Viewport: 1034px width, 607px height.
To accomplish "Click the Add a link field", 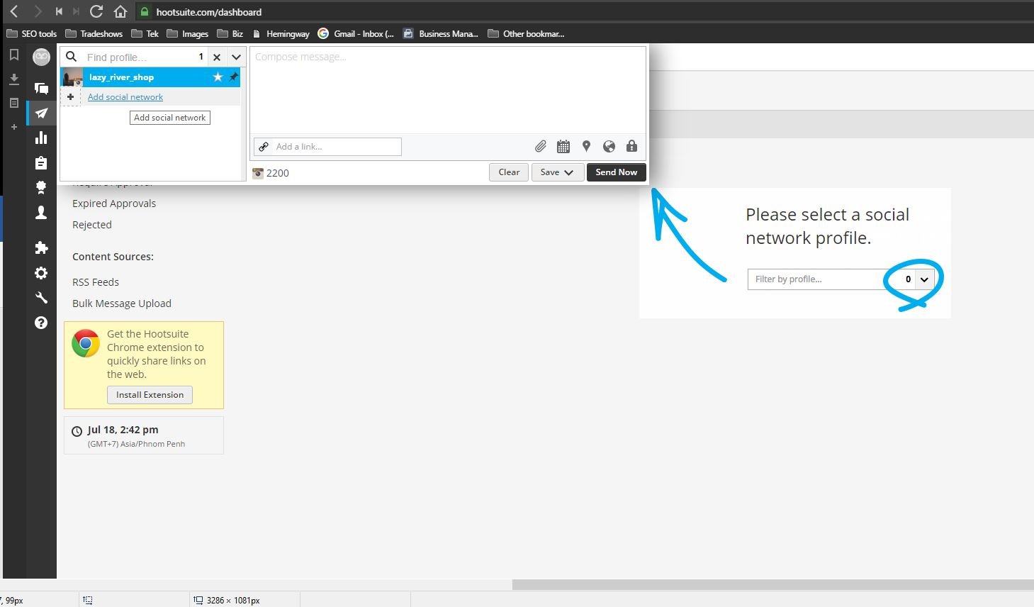I will point(327,147).
